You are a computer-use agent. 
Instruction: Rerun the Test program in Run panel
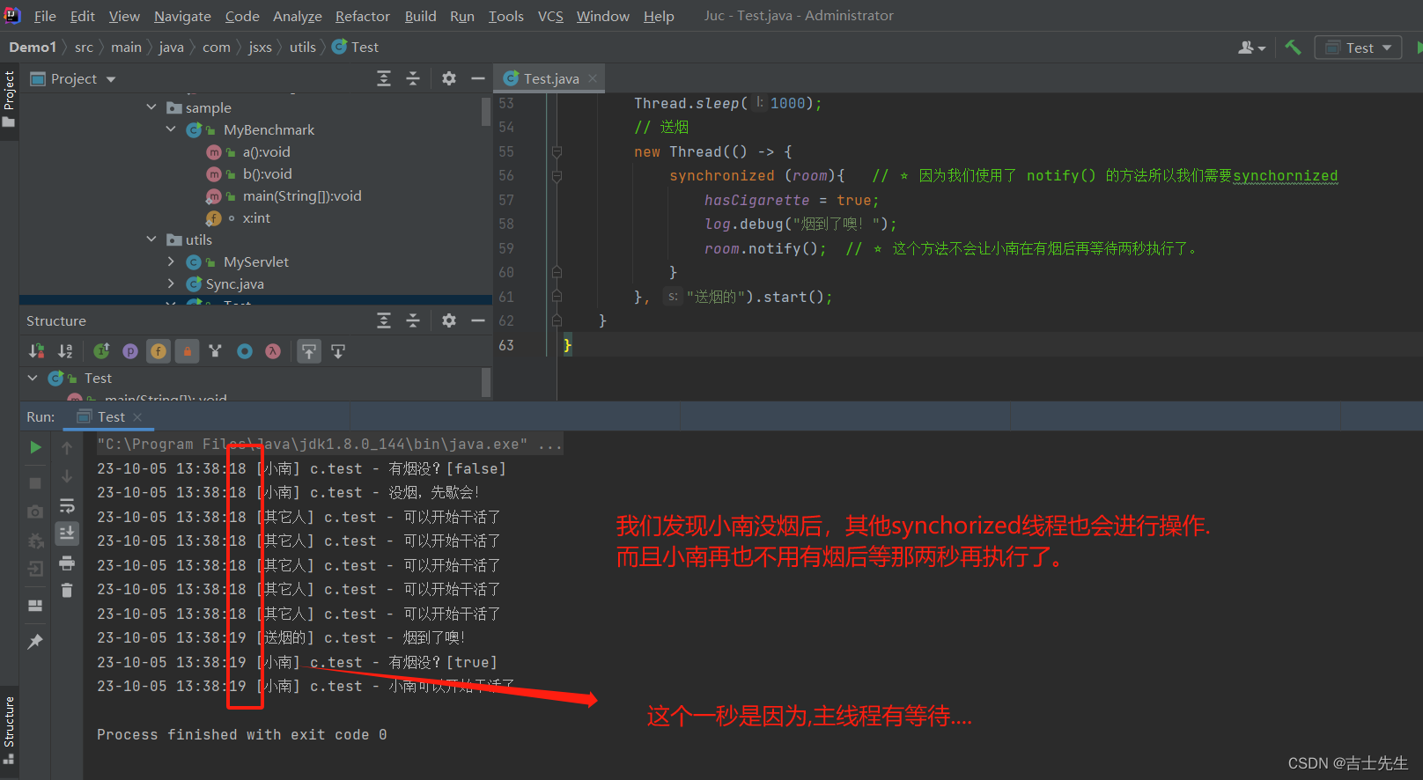(x=35, y=447)
